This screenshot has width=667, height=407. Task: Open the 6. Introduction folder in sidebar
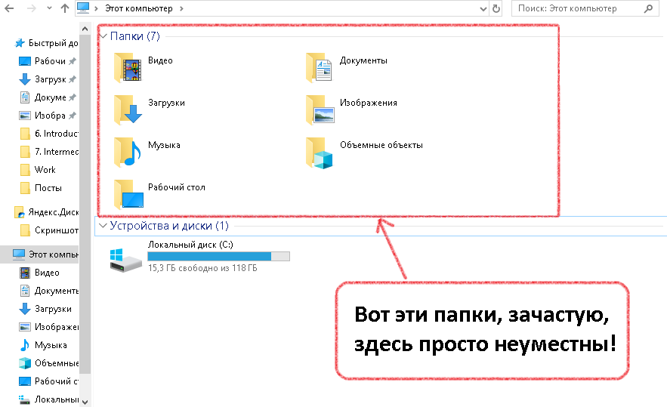pyautogui.click(x=48, y=134)
